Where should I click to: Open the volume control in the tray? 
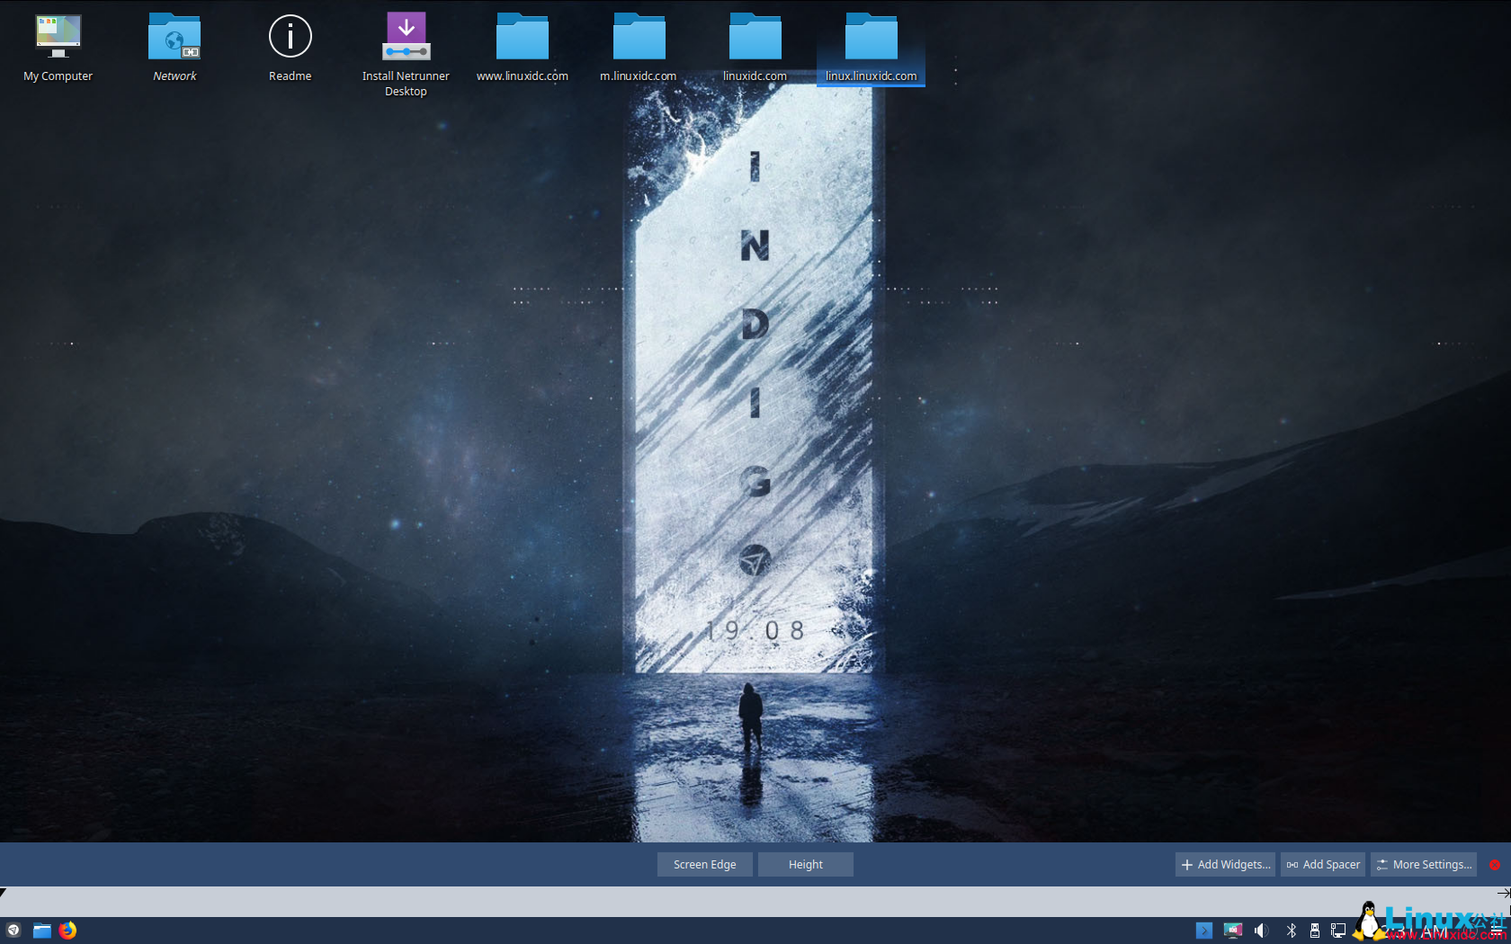[1261, 931]
